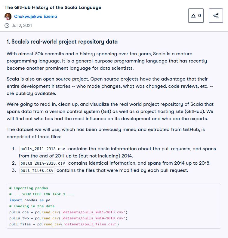Click heading '1. Scala's real-world project repository data'

pos(62,42)
